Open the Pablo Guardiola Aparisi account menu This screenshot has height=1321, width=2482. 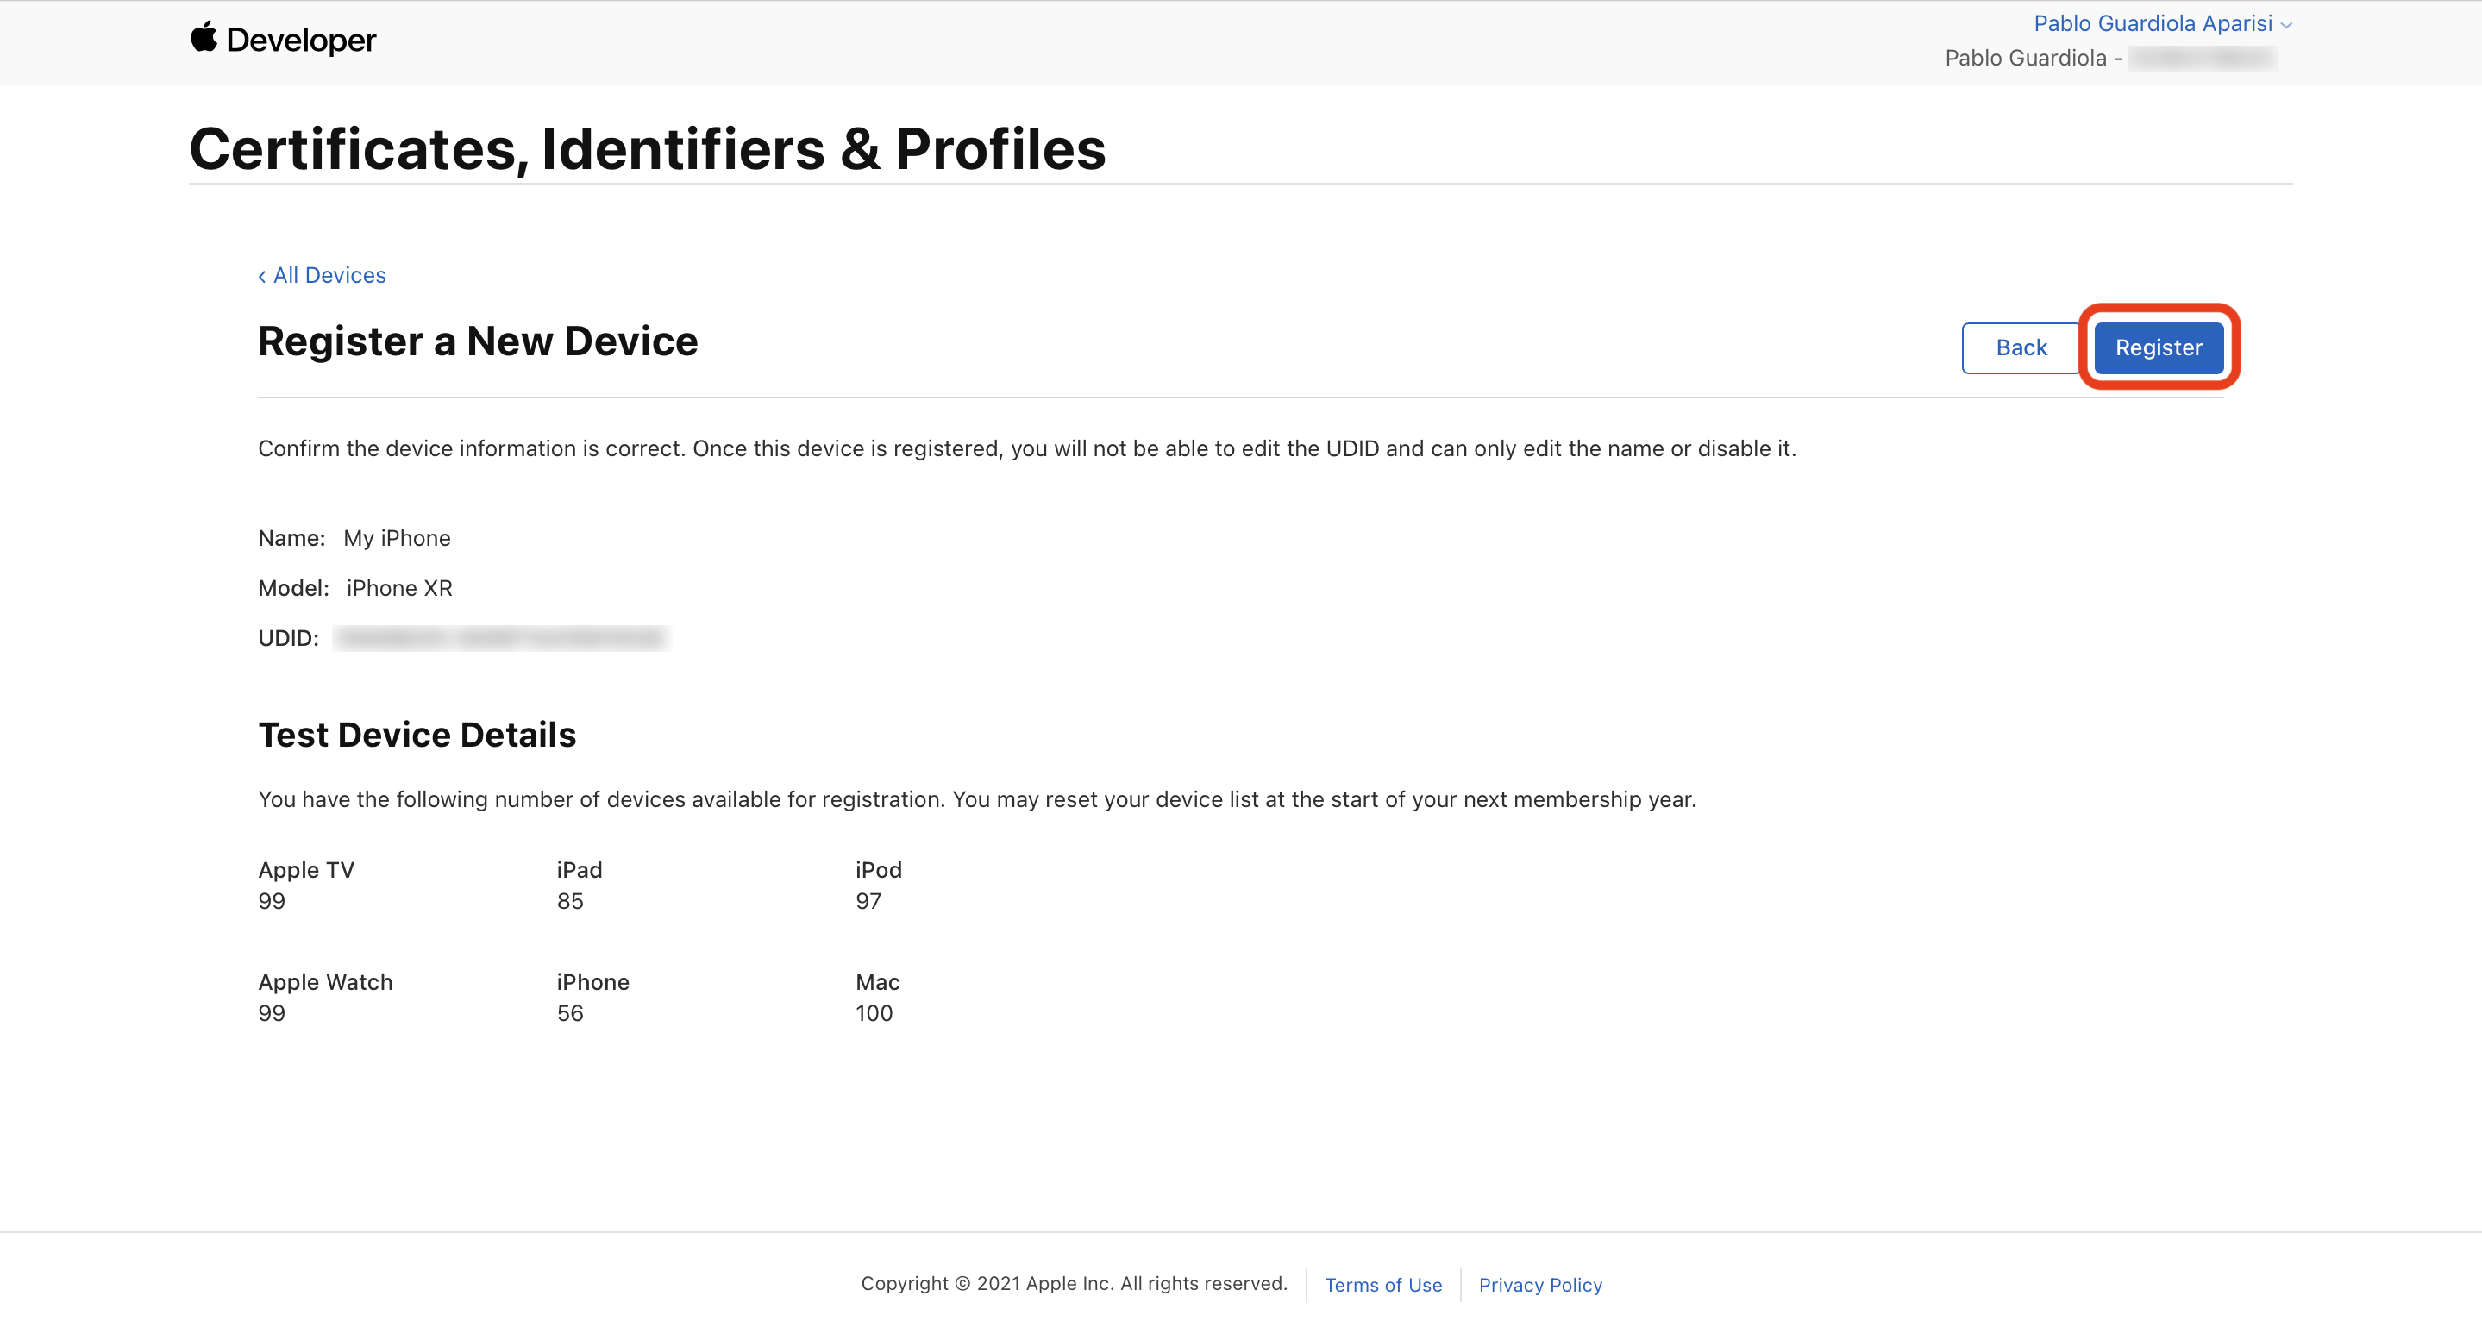coord(2152,23)
